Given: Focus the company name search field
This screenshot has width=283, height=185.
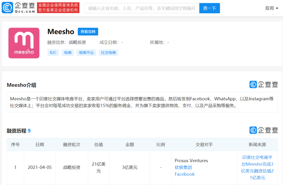Looking at the screenshot, I should point(142,8).
